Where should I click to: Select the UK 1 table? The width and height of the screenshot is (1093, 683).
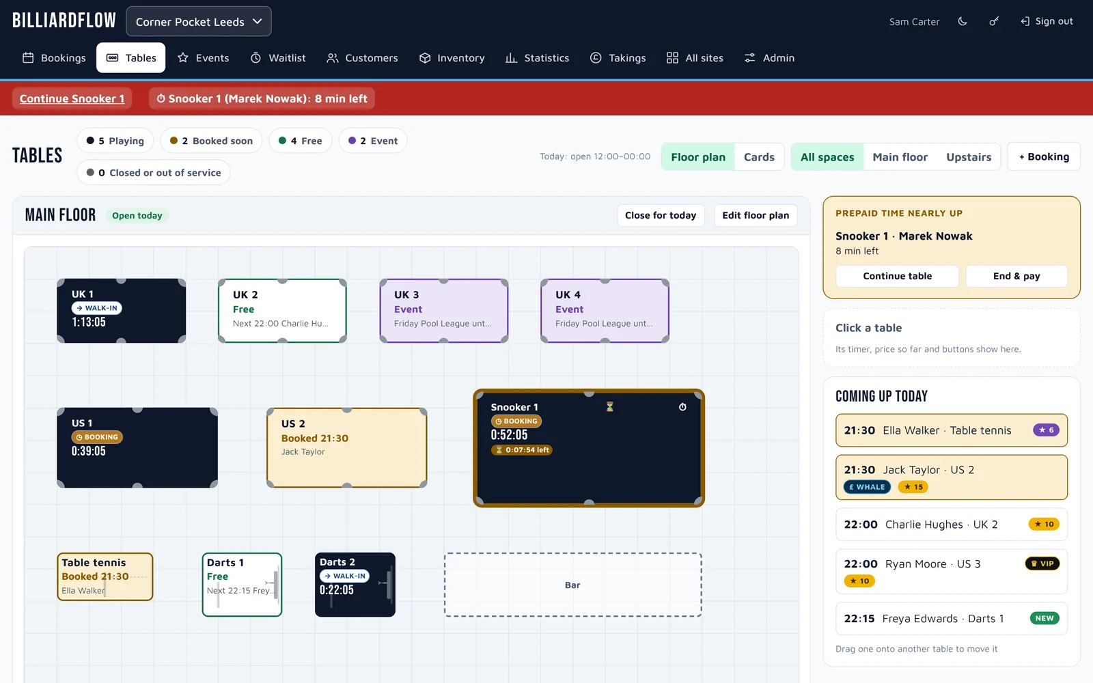122,311
